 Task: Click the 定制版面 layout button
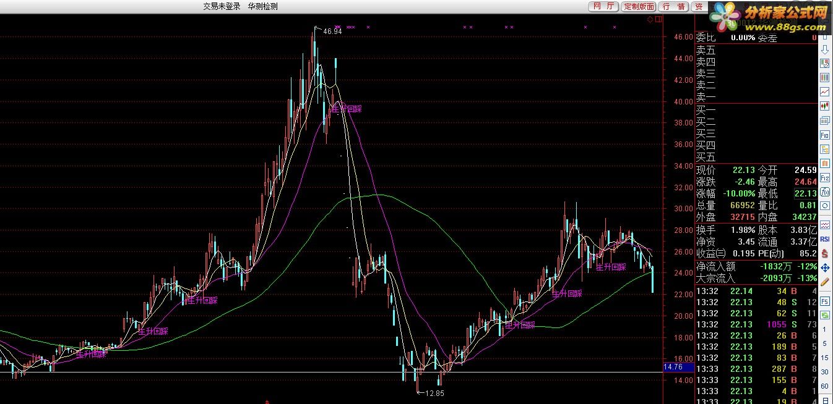[x=639, y=6]
